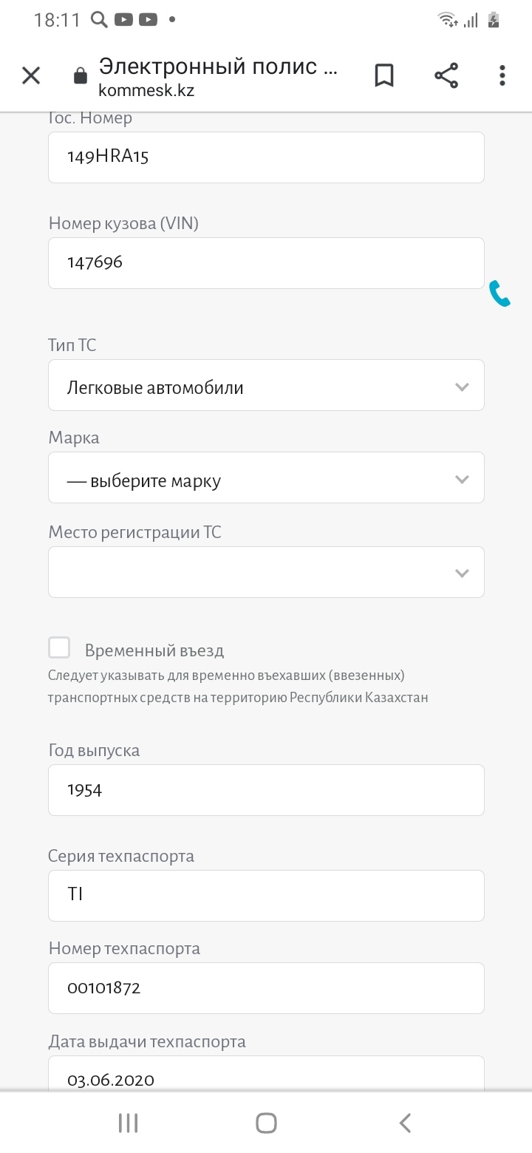Tap the Серия техпаспорта field

pos(266,896)
